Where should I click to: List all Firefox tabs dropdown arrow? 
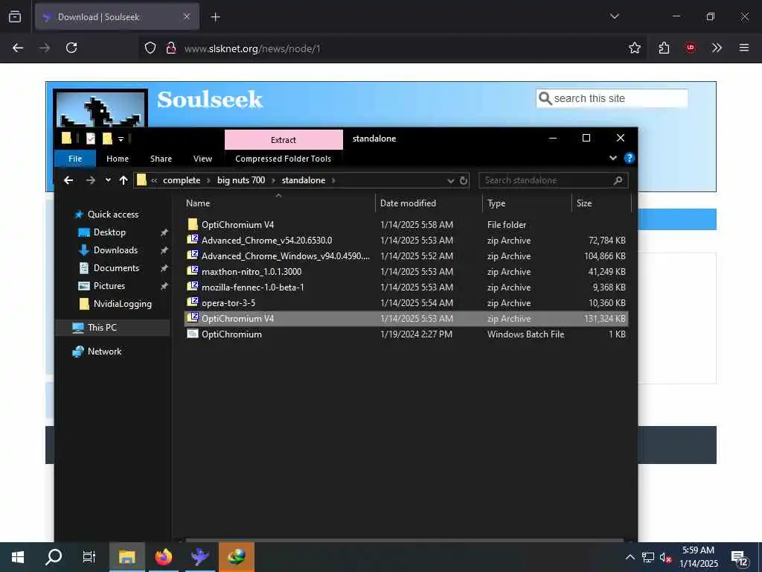[x=614, y=16]
